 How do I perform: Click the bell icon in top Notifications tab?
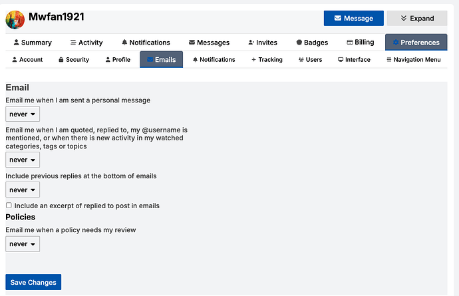pos(124,43)
